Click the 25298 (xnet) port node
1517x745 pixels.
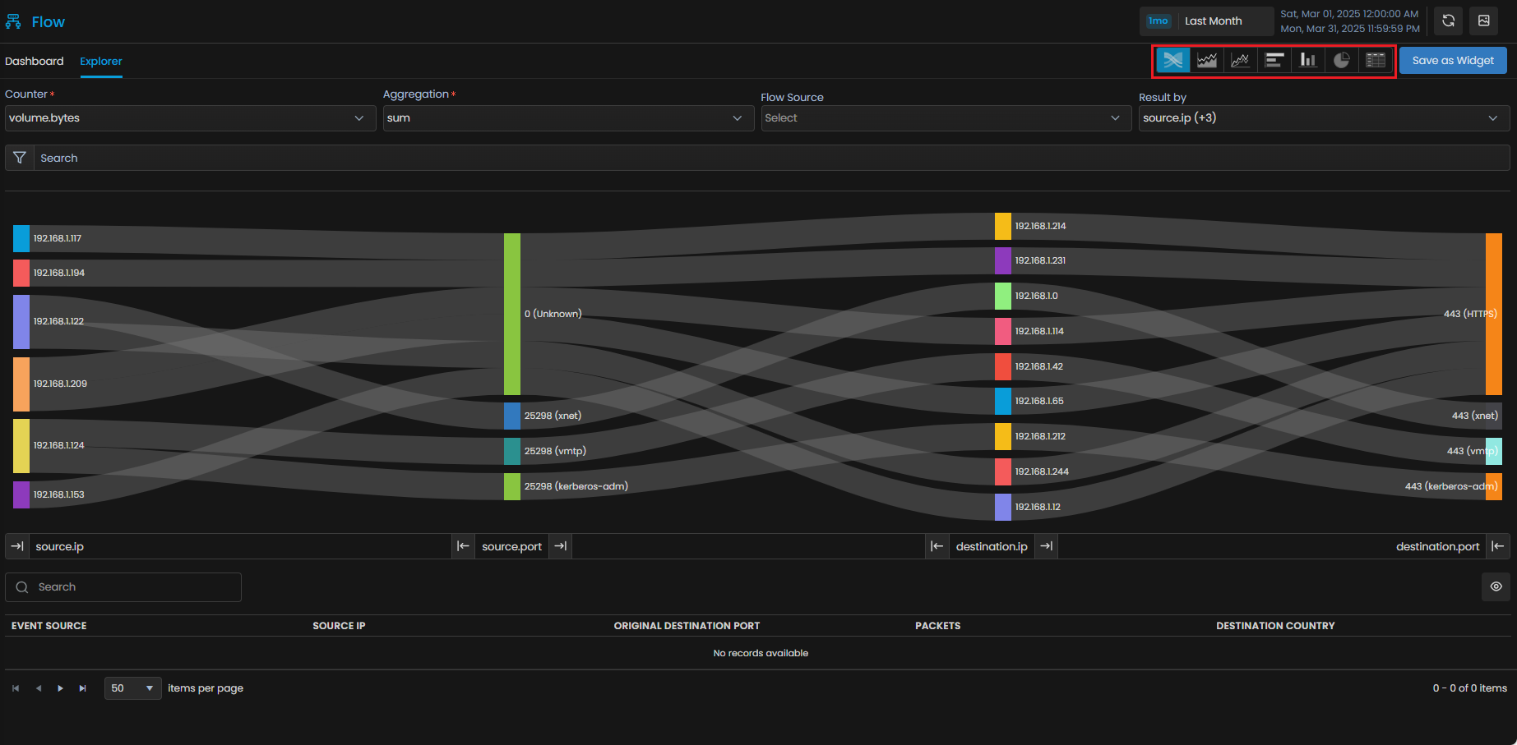[x=512, y=416]
